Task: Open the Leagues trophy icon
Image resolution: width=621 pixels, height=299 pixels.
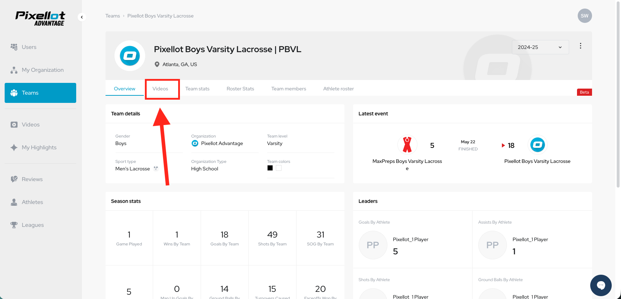Action: 14,225
